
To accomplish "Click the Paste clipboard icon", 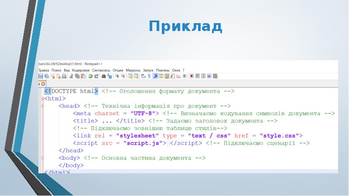I will pyautogui.click(x=83, y=76).
